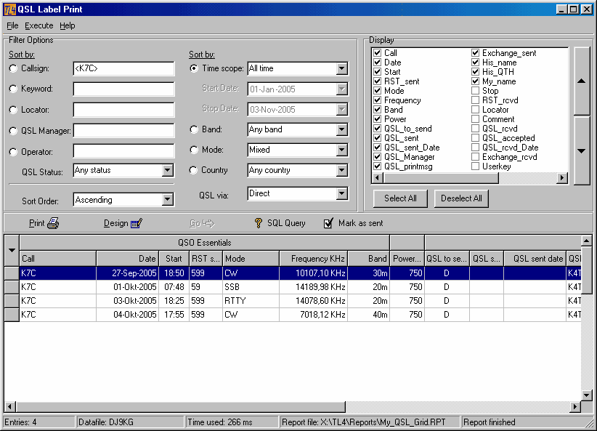This screenshot has width=597, height=431.
Task: Open the QSL via dropdown showing Direct
Action: click(342, 193)
